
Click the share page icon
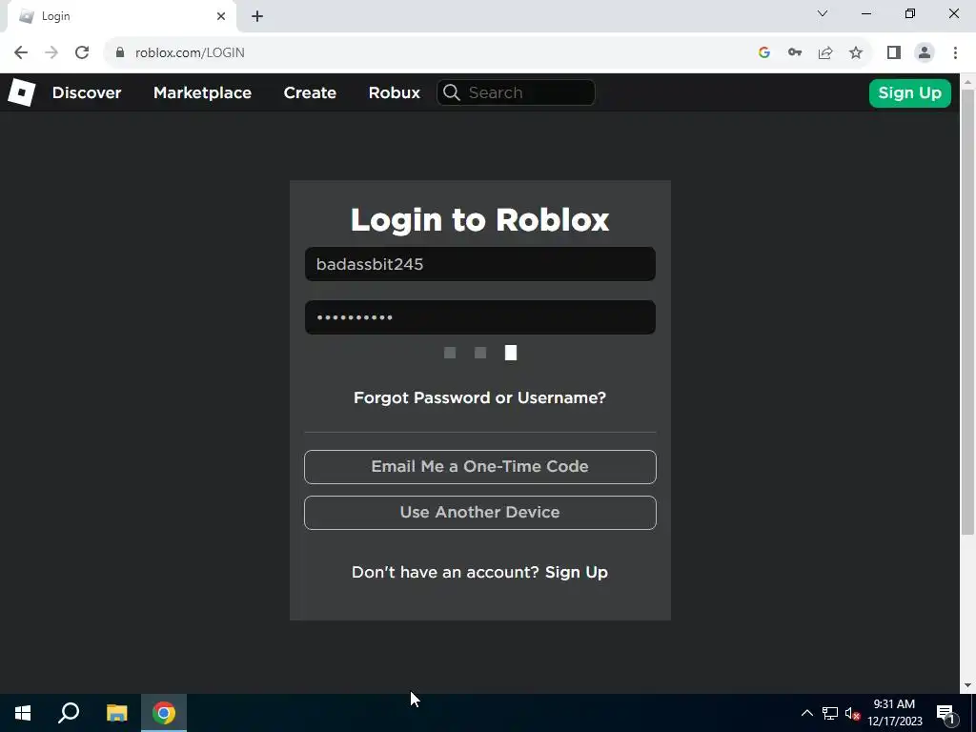point(825,53)
